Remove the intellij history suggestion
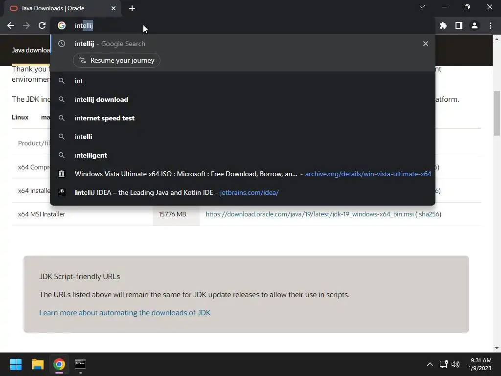Viewport: 501px width, 376px height. (x=425, y=44)
